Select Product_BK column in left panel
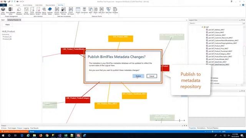 pos(7,39)
